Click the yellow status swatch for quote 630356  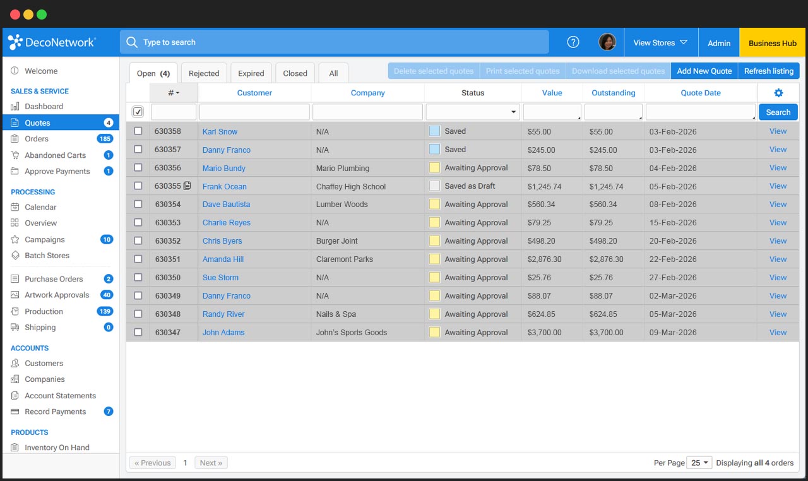pyautogui.click(x=434, y=168)
